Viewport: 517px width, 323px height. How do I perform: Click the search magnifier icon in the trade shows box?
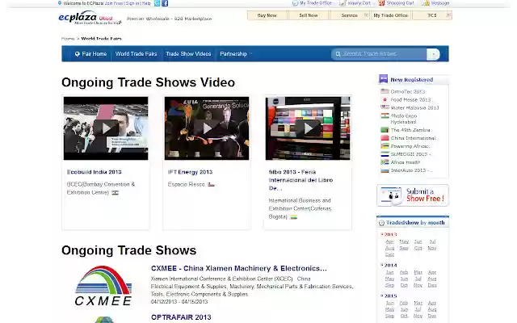click(x=338, y=54)
